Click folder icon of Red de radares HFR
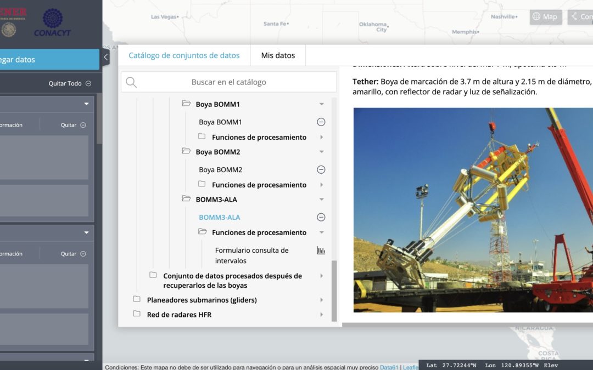593x370 pixels. click(137, 314)
